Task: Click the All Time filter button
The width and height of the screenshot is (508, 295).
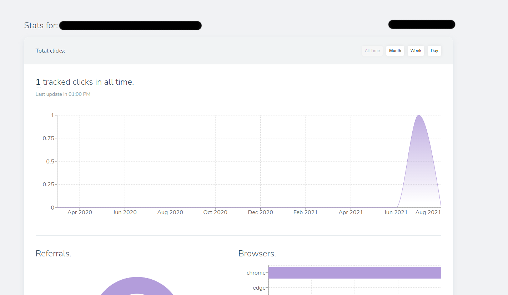Action: pos(372,50)
